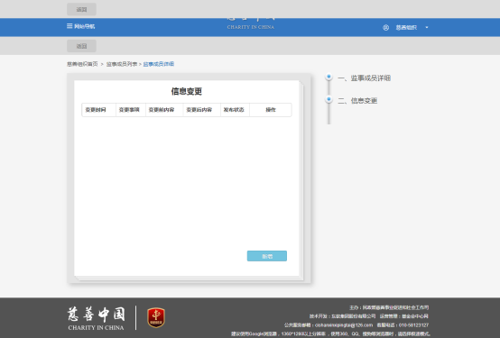This screenshot has width=500, height=338.
Task: Select the first step dot marker
Action: (x=329, y=77)
